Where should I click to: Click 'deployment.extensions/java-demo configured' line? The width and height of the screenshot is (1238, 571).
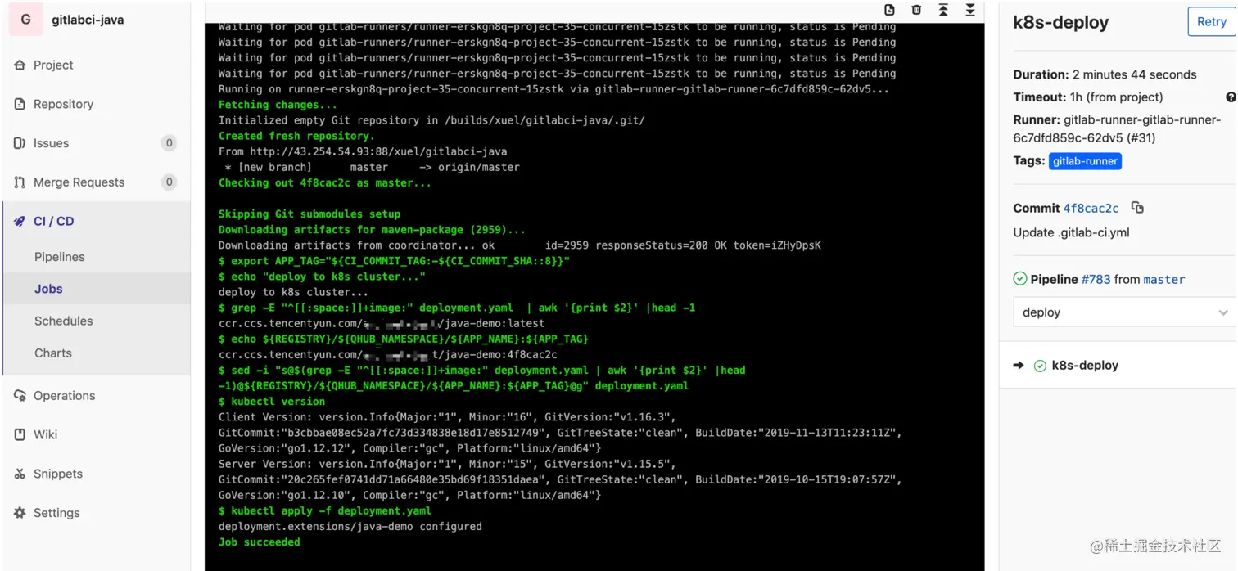(350, 527)
